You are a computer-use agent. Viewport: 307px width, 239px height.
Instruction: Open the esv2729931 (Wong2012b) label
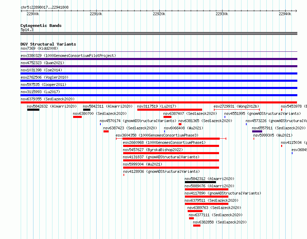coord(236,106)
